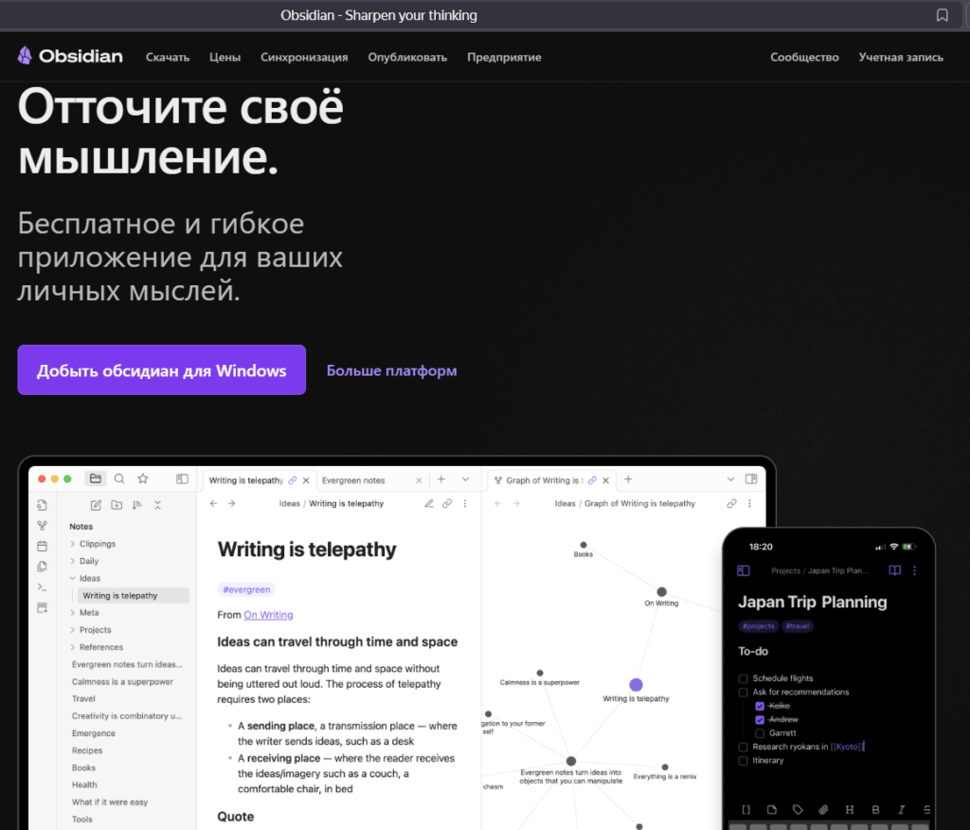Go to Синхронизация in navigation
Image resolution: width=970 pixels, height=830 pixels.
304,57
